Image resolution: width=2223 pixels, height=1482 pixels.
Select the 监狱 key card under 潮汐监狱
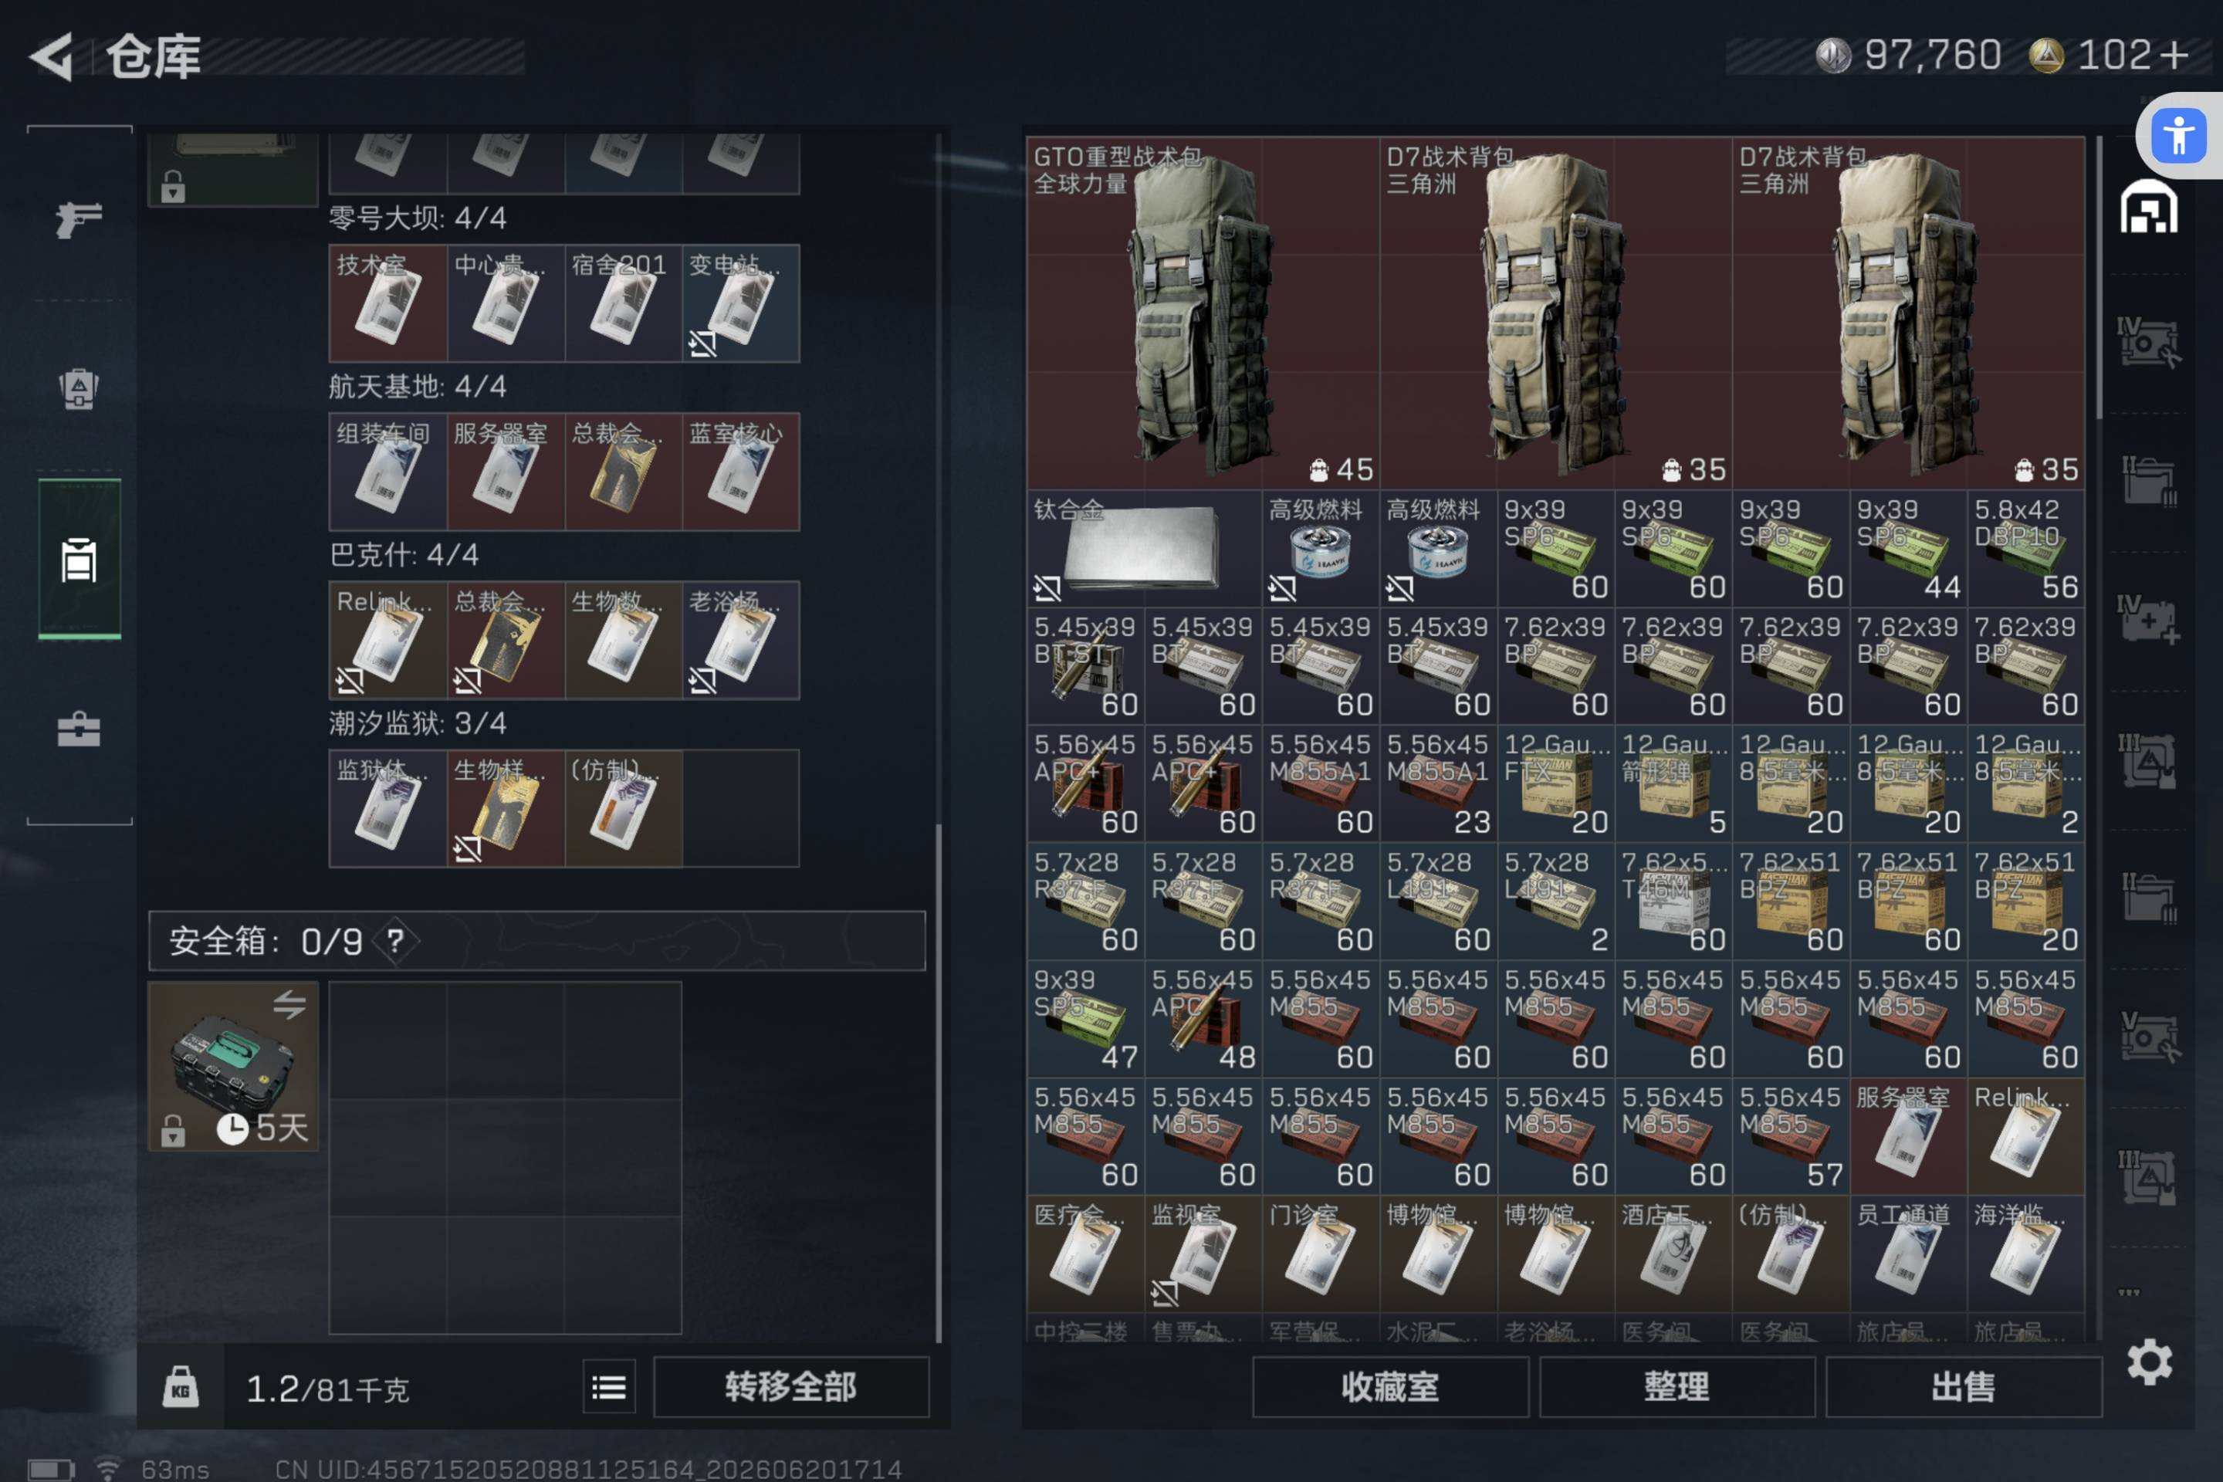coord(387,808)
